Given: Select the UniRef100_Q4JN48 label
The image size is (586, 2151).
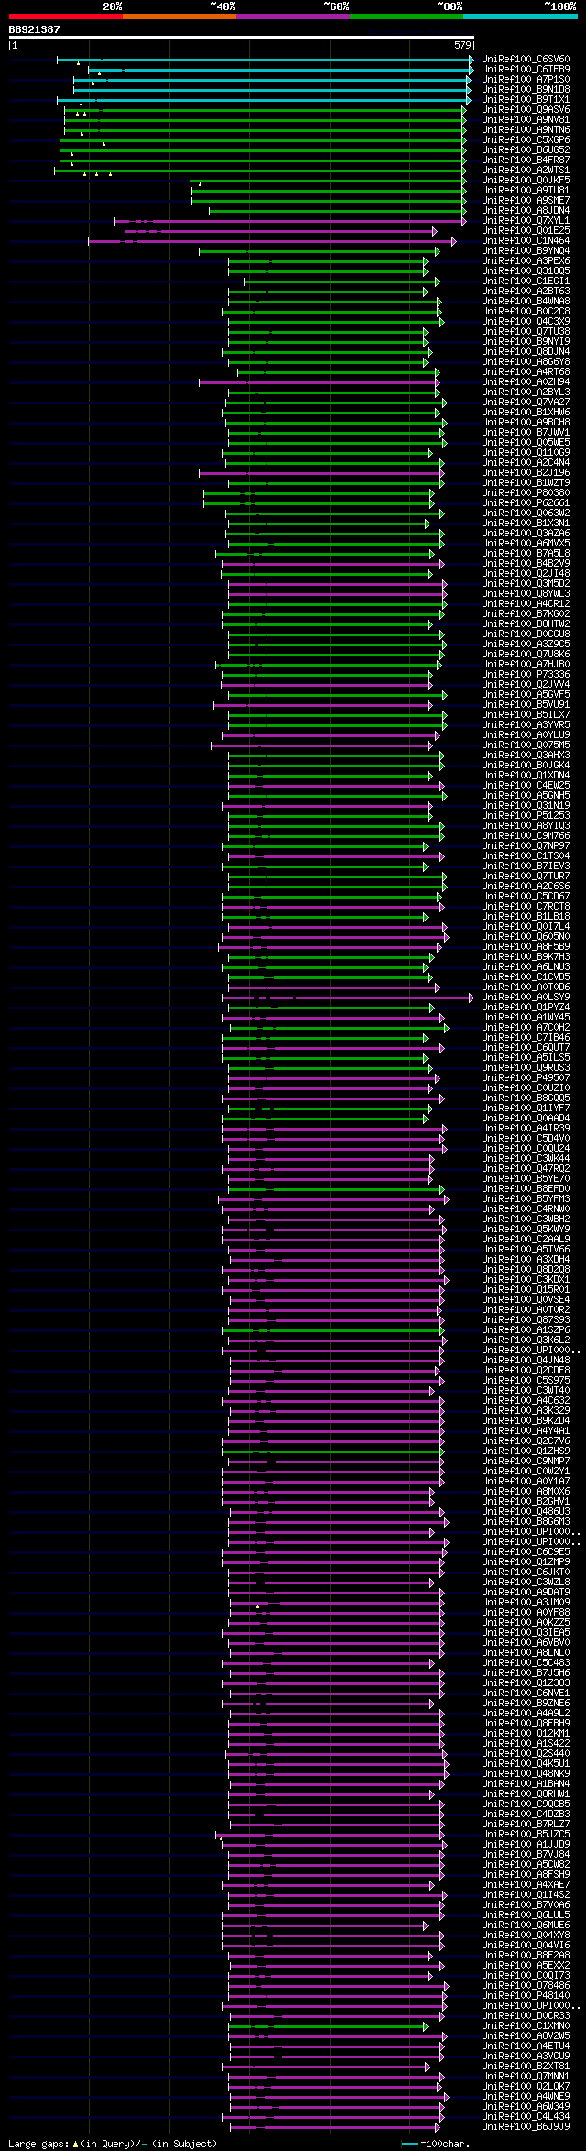Looking at the screenshot, I should pos(526,1361).
